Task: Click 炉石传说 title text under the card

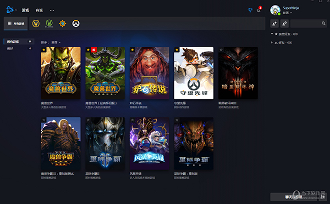Action: click(135, 103)
